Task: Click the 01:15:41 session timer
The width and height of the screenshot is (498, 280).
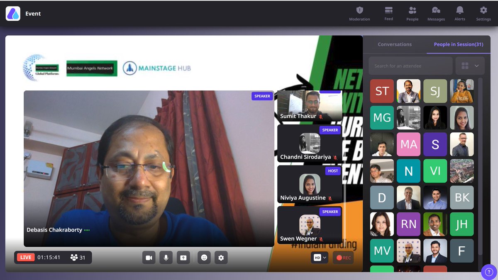Action: (x=49, y=258)
